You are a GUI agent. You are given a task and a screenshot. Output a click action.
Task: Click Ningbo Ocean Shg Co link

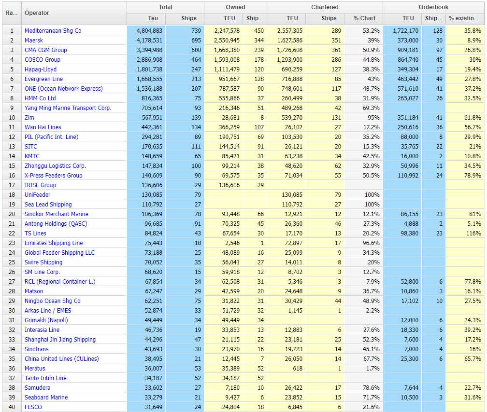[52, 301]
